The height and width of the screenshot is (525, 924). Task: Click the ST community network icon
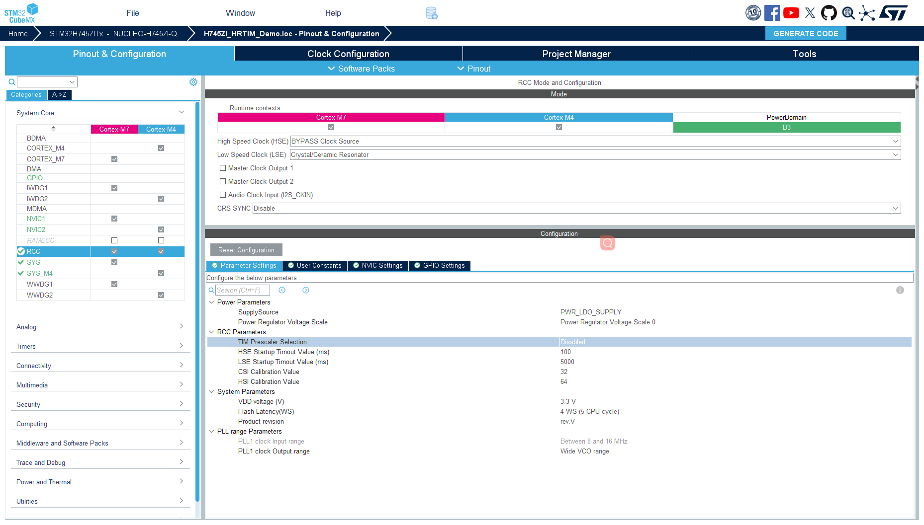pos(867,13)
